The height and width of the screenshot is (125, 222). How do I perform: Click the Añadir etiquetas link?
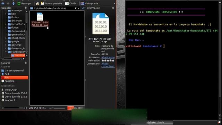coord(108,57)
